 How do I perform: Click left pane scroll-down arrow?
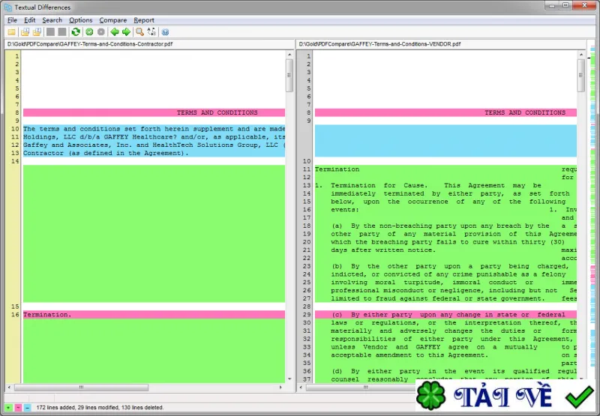point(289,379)
